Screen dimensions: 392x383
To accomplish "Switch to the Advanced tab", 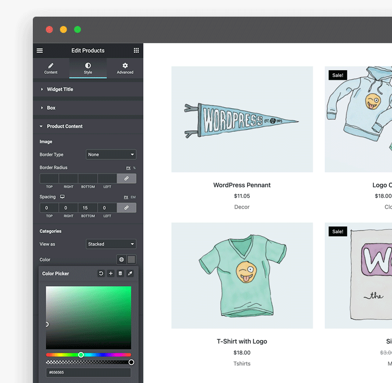I will (x=125, y=68).
